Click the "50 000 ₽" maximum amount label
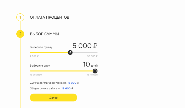Viewport: 185px width, 108px height. tap(92, 56)
